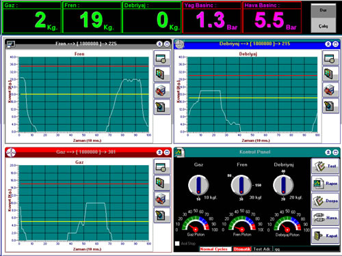
Task: Open the Rapor report button
Action: click(325, 184)
